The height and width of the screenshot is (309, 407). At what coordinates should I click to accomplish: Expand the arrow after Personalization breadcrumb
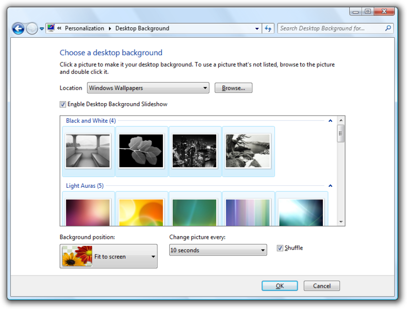[110, 28]
